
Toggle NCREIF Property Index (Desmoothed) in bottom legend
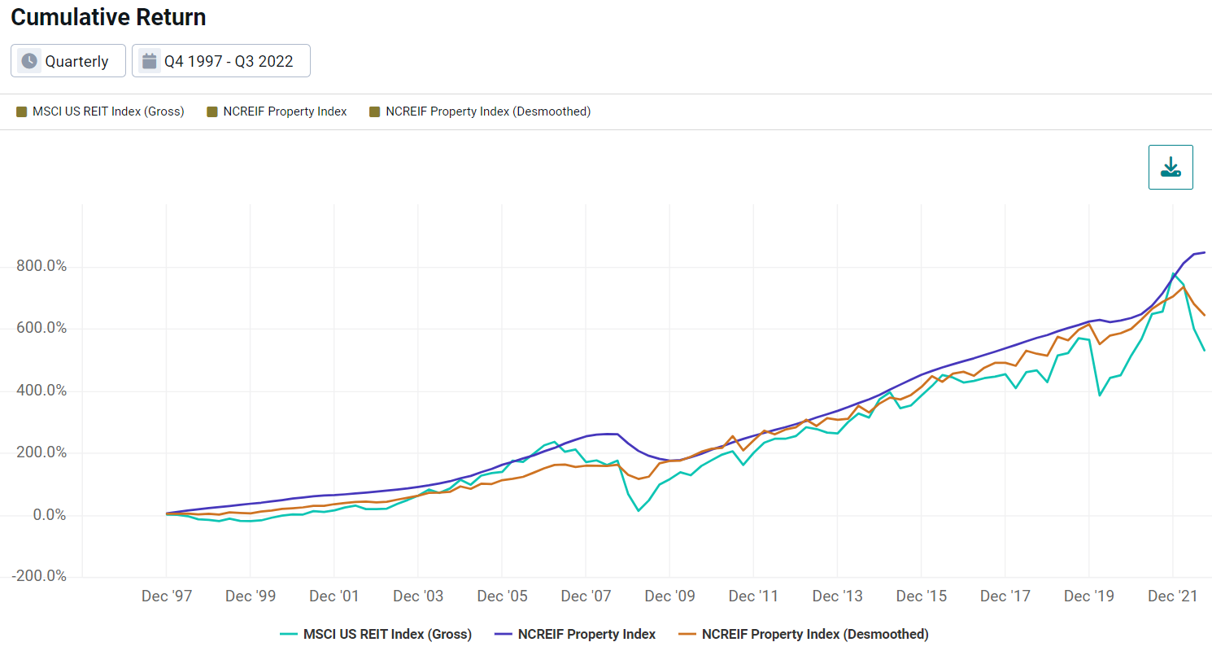(803, 634)
